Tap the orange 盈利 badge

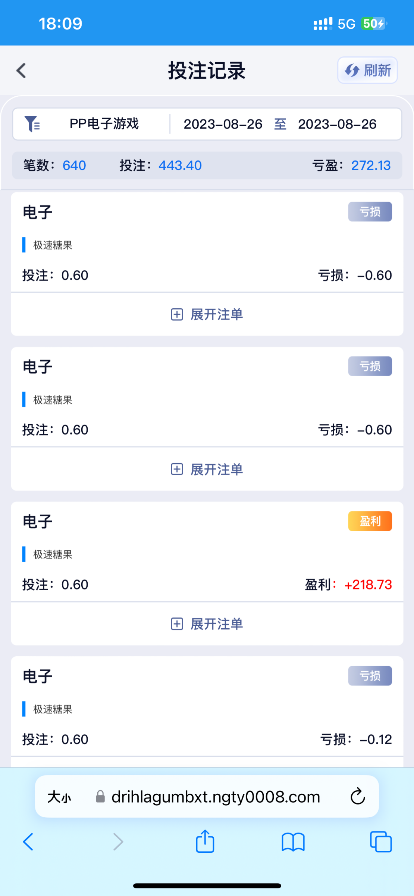point(370,521)
